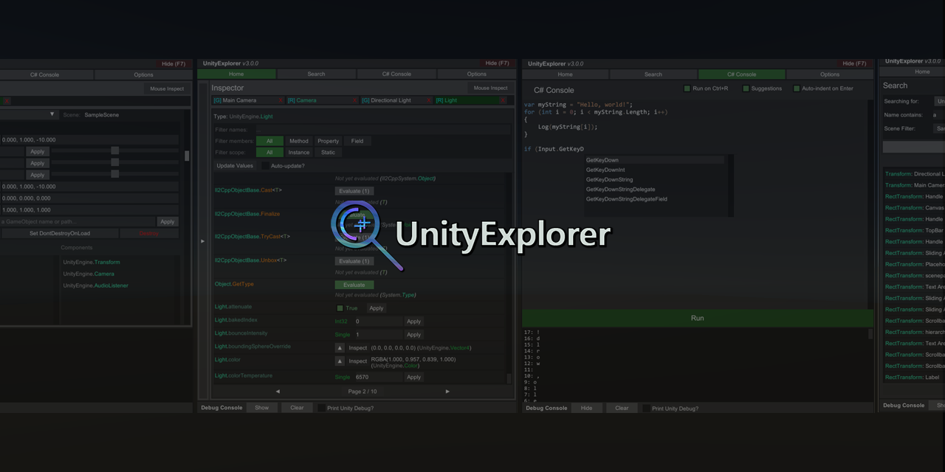Toggle Run on Ctrl+R checkbox

687,88
